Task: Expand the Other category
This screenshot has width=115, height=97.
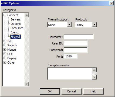Action: [5, 63]
